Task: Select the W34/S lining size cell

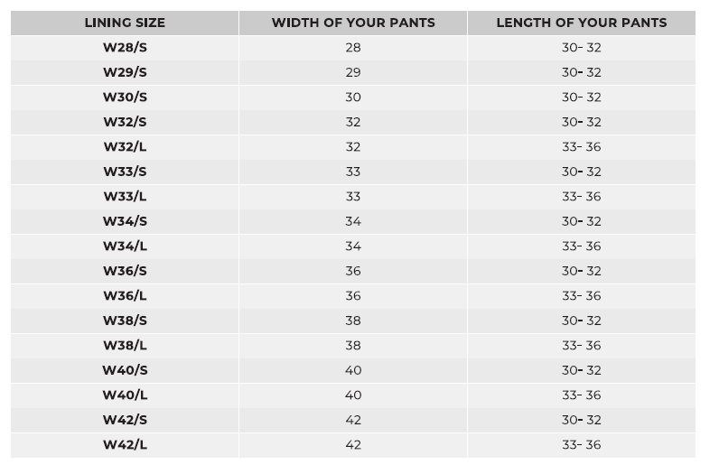Action: (x=125, y=221)
